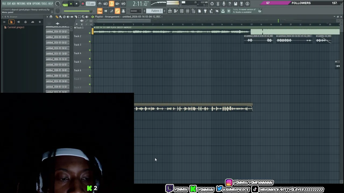Screen dimensions: 344x193
Task: Toggle Song/Pattern mode switch
Action: click(65, 4)
